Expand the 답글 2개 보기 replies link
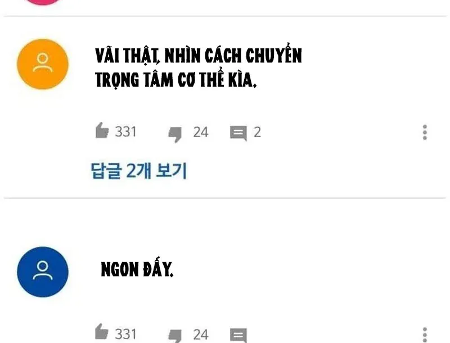This screenshot has height=343, width=450. [x=138, y=170]
